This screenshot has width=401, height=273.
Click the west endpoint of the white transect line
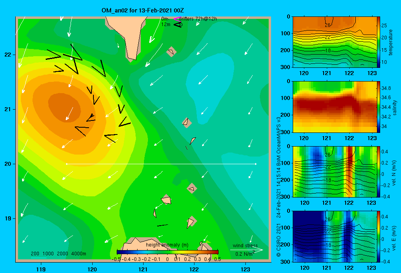point(67,164)
